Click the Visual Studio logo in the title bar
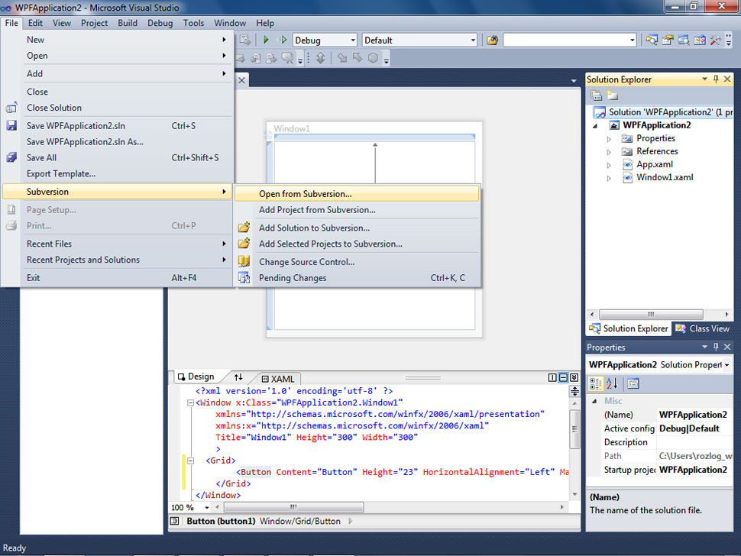The image size is (741, 556). (x=6, y=8)
